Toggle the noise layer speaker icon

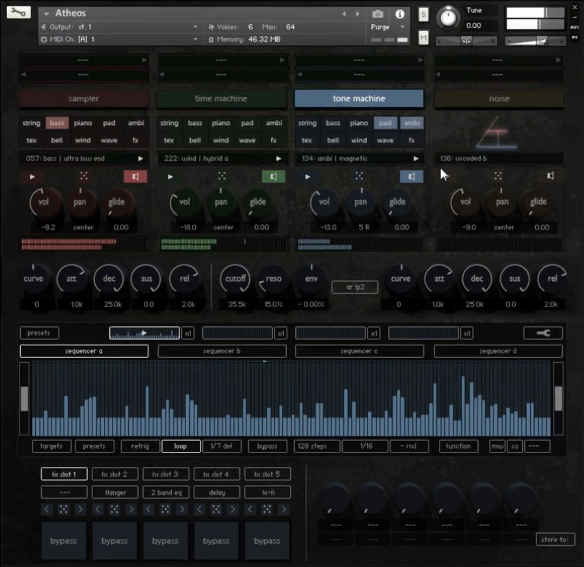[550, 176]
